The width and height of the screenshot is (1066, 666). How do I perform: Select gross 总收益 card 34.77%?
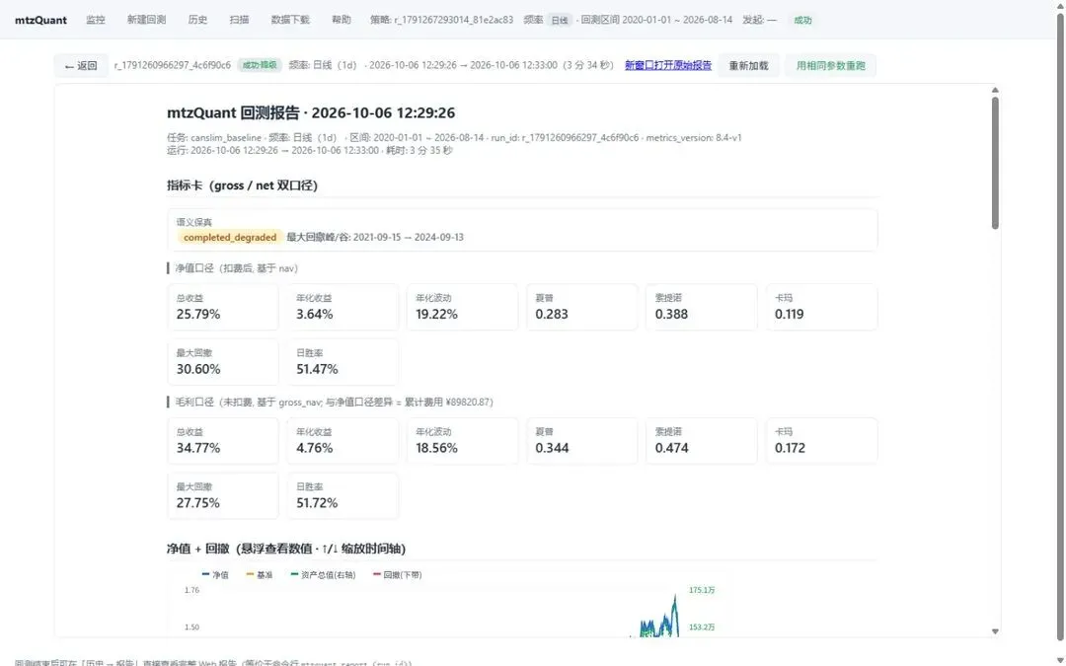point(223,441)
